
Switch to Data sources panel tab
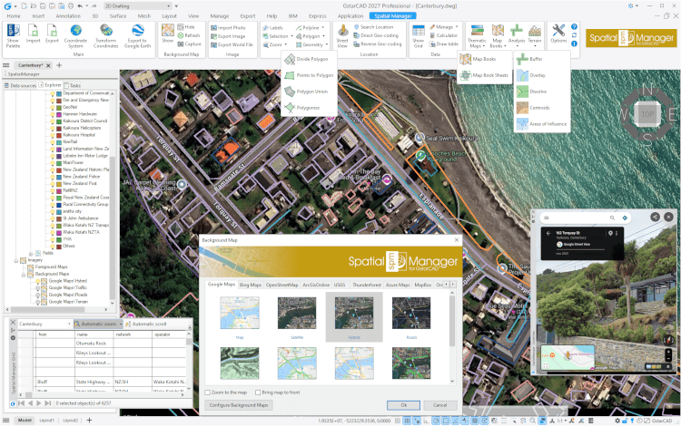pyautogui.click(x=20, y=85)
